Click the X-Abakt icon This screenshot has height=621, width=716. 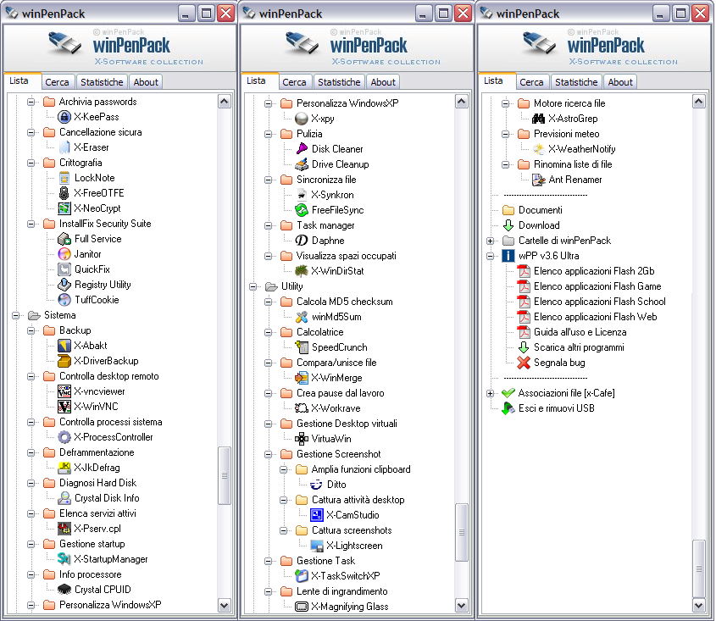(64, 346)
